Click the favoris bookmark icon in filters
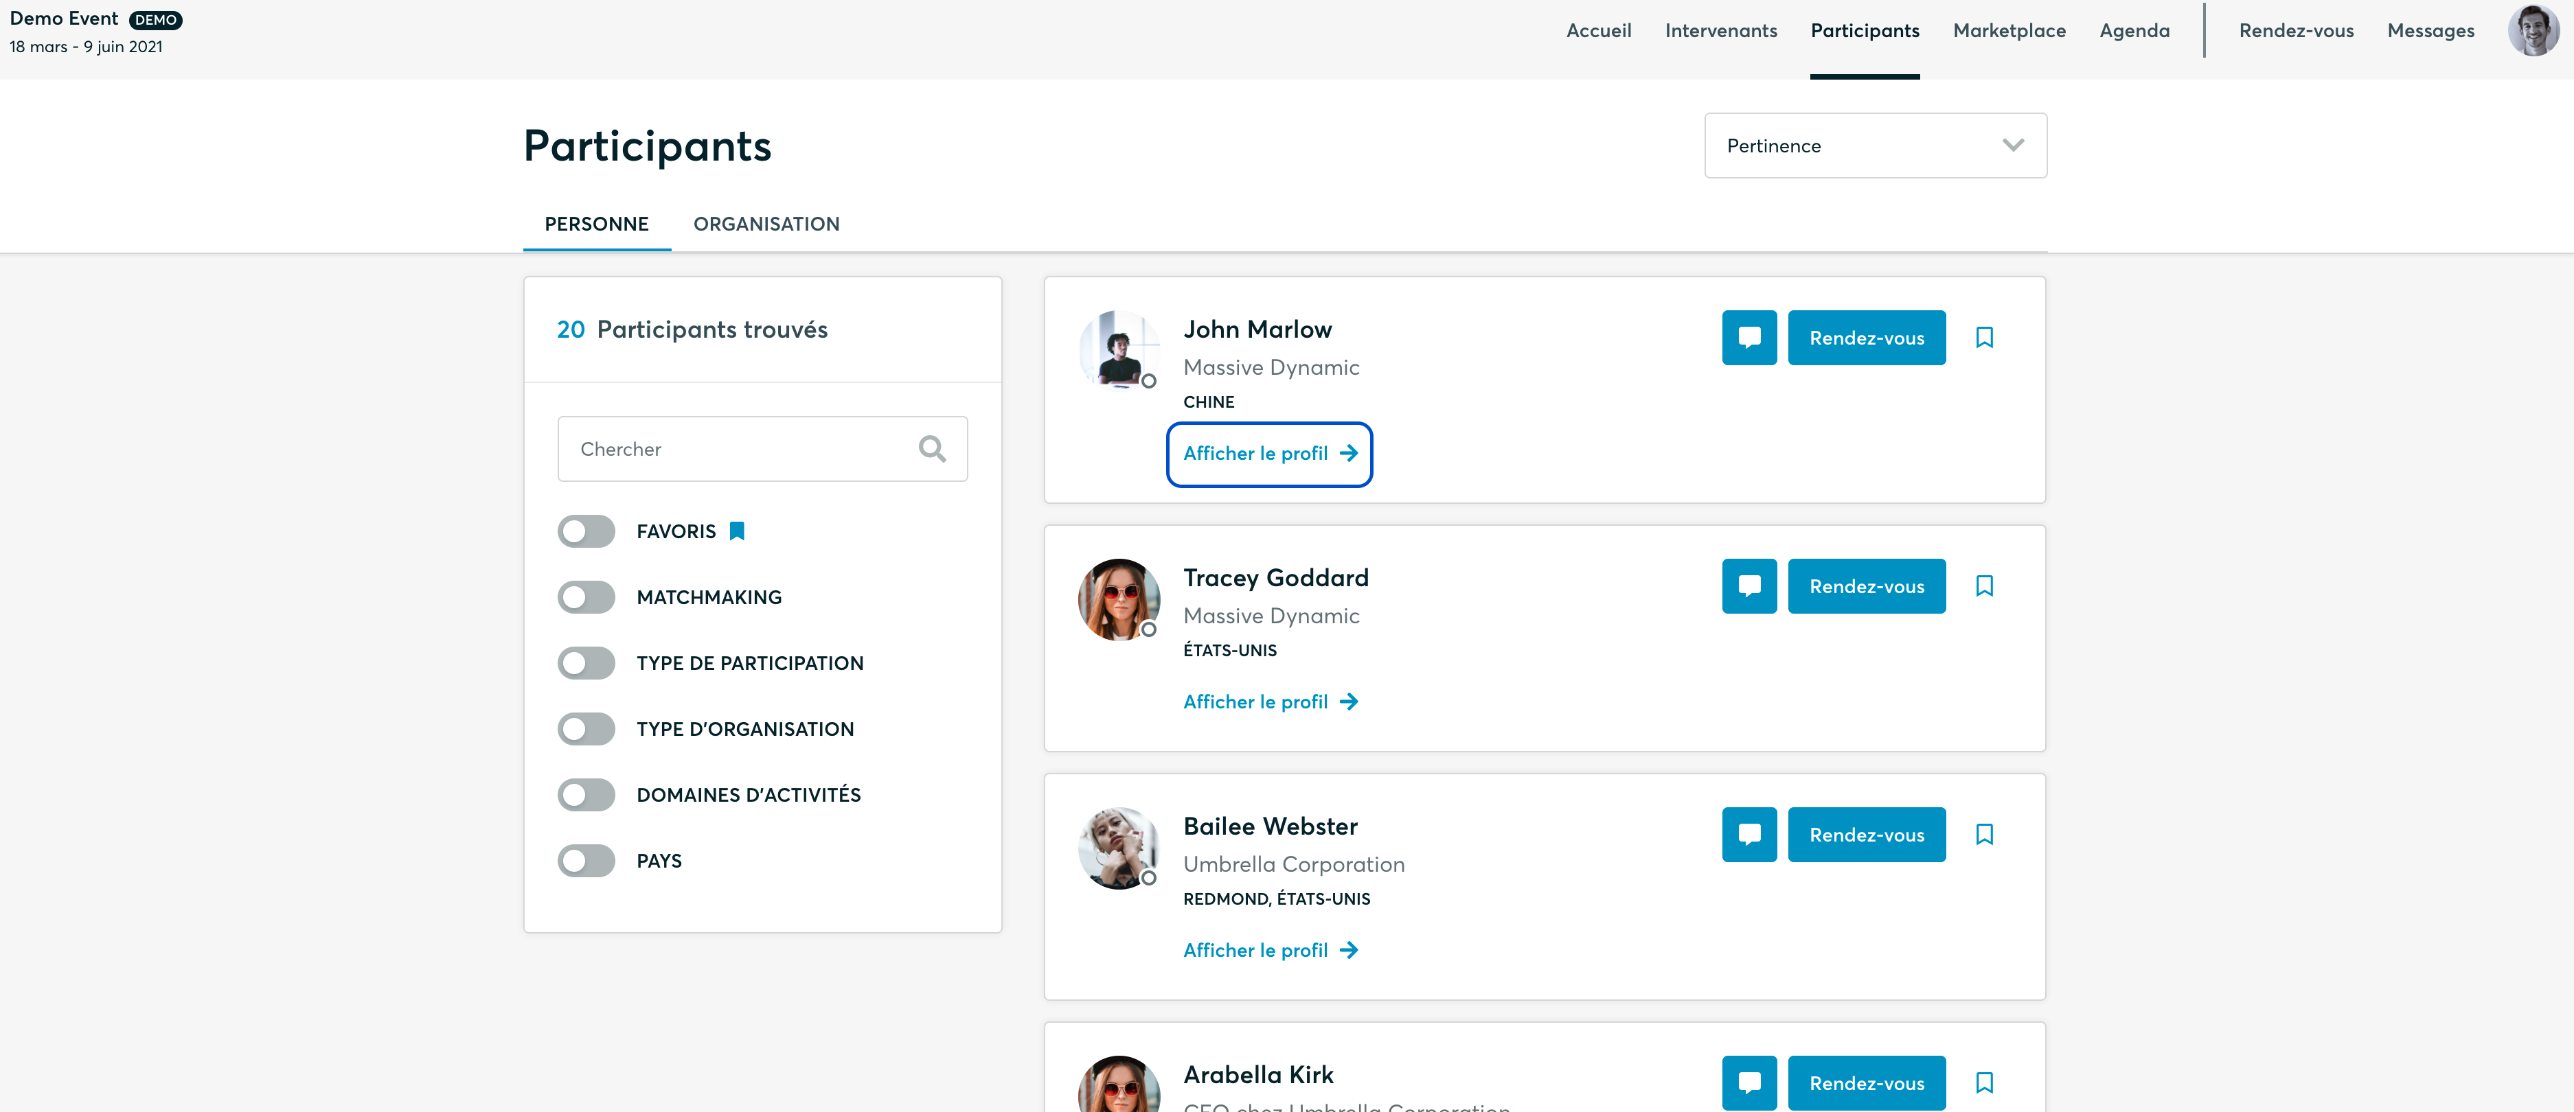Image resolution: width=2574 pixels, height=1112 pixels. (x=738, y=531)
